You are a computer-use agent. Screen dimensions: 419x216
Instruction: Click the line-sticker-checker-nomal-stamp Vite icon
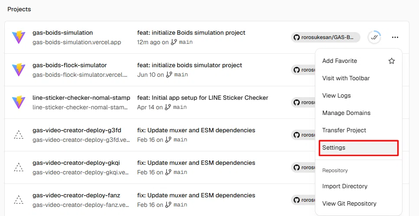pos(19,102)
